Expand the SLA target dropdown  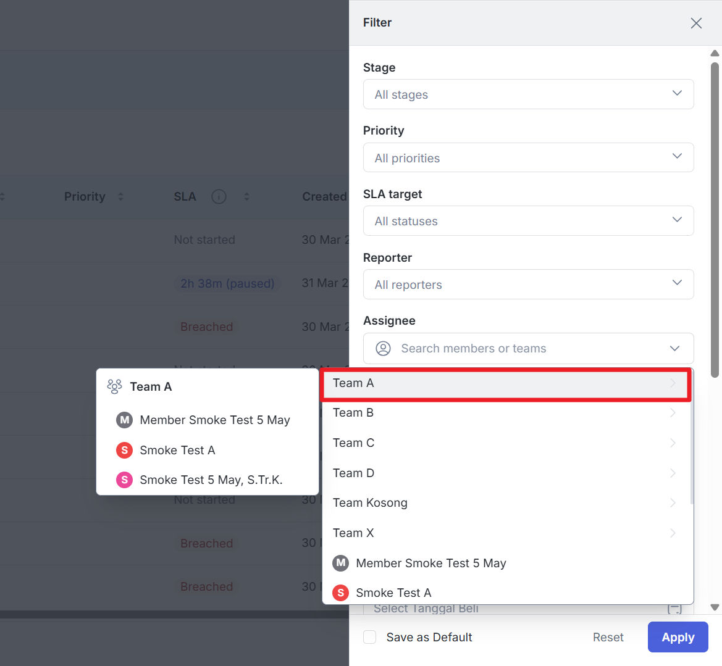[x=528, y=221]
